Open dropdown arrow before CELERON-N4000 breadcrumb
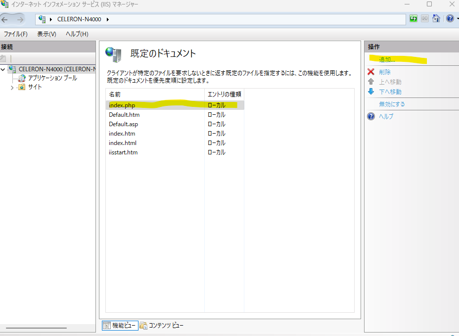This screenshot has width=459, height=336. point(51,19)
